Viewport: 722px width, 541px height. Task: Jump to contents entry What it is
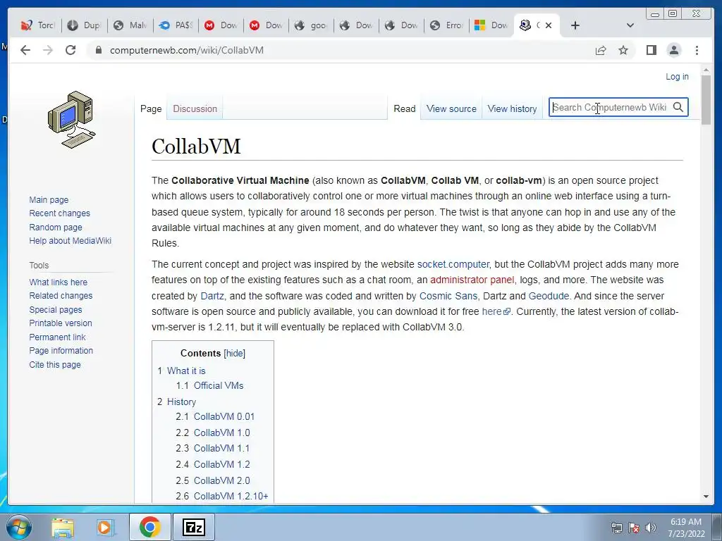[186, 371]
